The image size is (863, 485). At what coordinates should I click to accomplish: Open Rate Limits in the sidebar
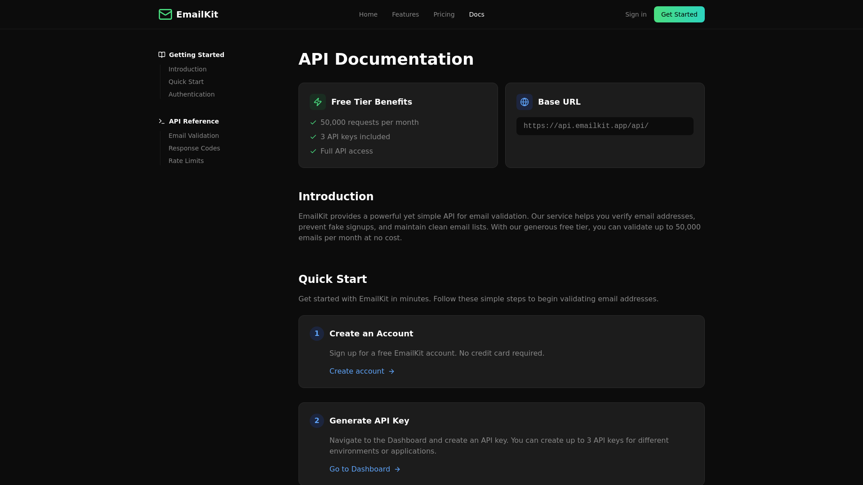point(186,161)
